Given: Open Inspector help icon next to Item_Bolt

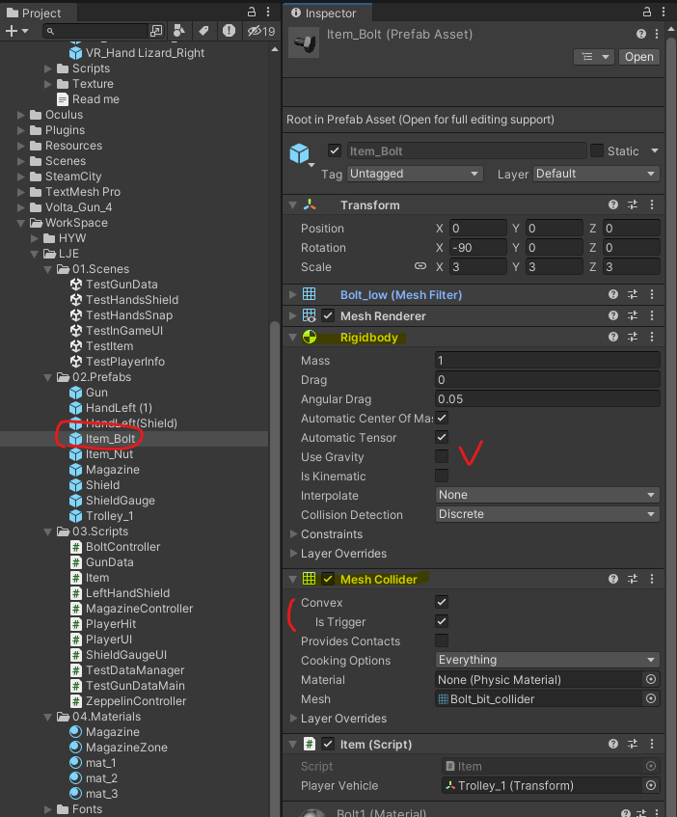Looking at the screenshot, I should click(641, 34).
